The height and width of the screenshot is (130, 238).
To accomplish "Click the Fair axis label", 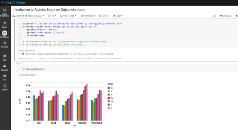I will point(39,123).
